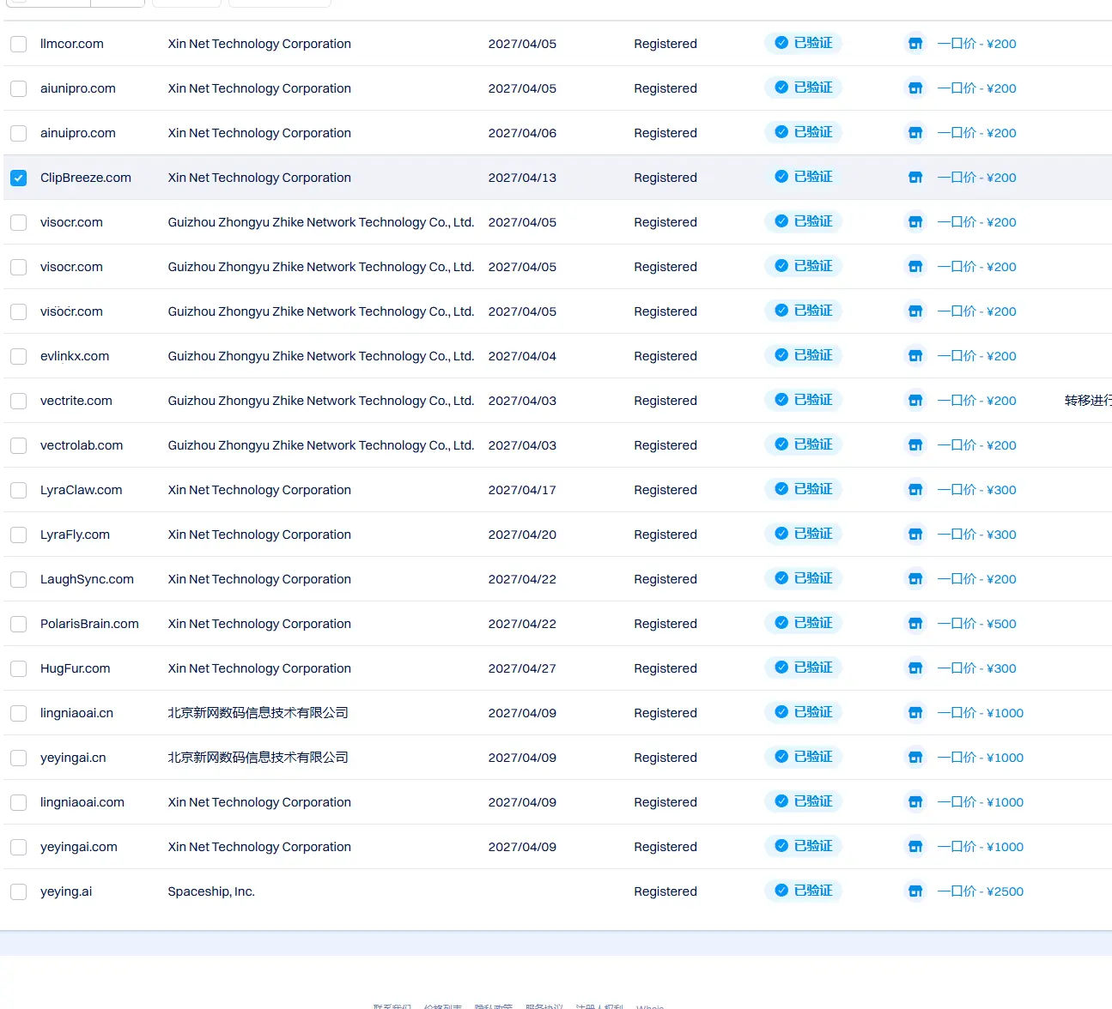
Task: Click the vectrolab.com domain name
Action: click(x=82, y=445)
